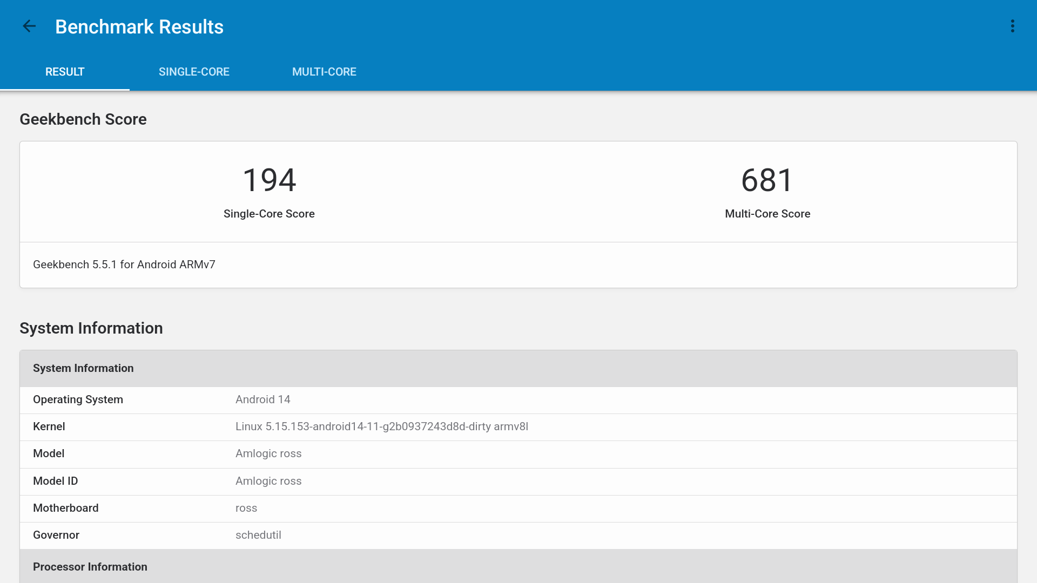Click the Model row Amlogic ross
The width and height of the screenshot is (1037, 583).
[268, 453]
